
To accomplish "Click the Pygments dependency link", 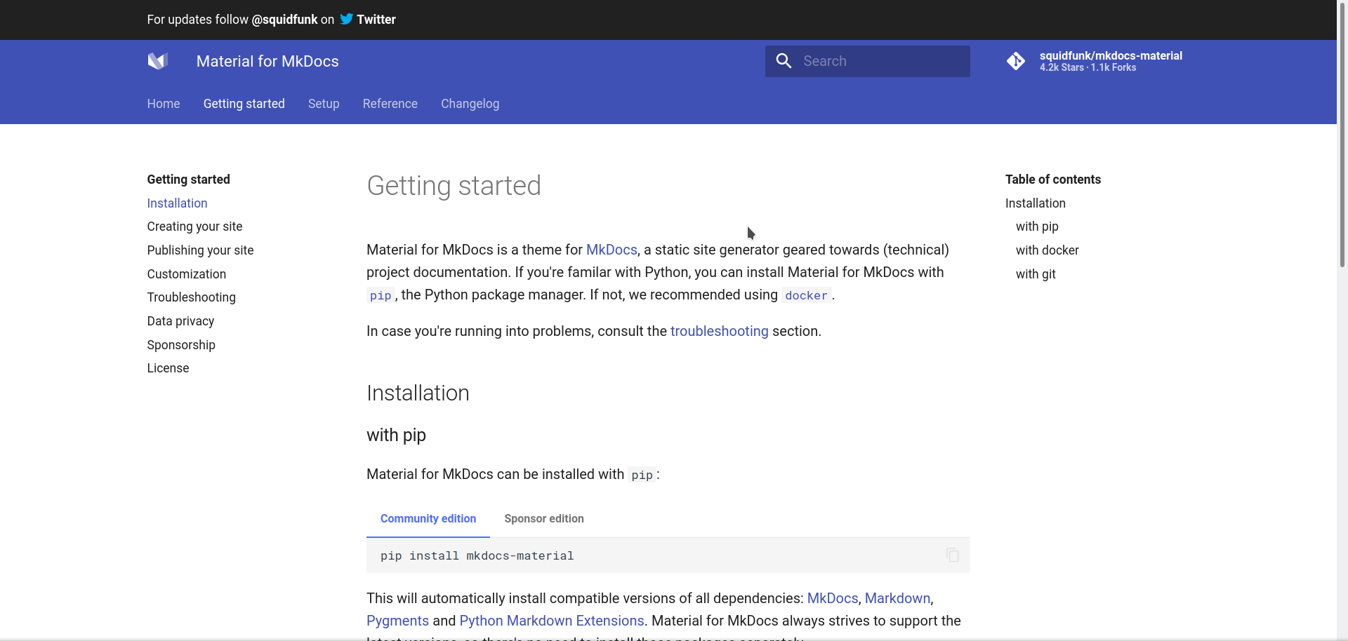I will pyautogui.click(x=397, y=621).
